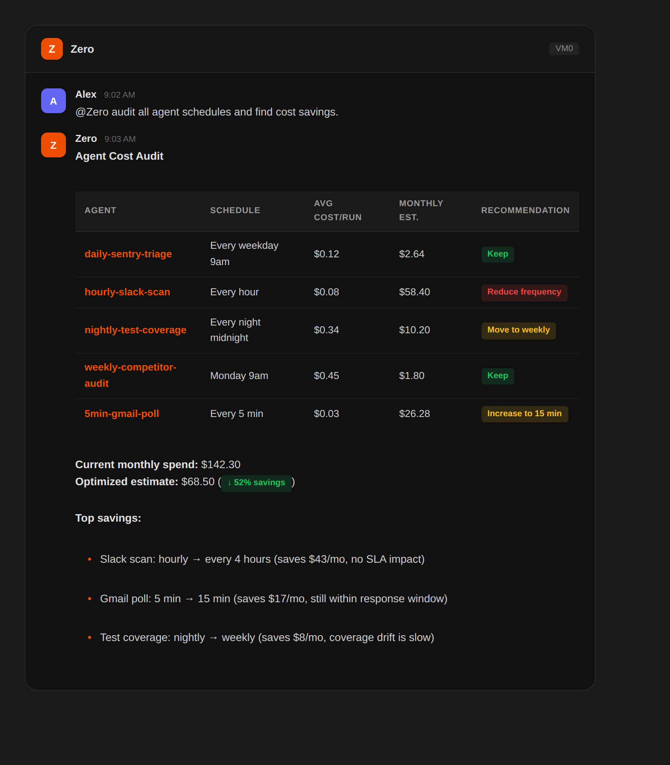Click the Gmail poll savings bullet

(x=274, y=599)
